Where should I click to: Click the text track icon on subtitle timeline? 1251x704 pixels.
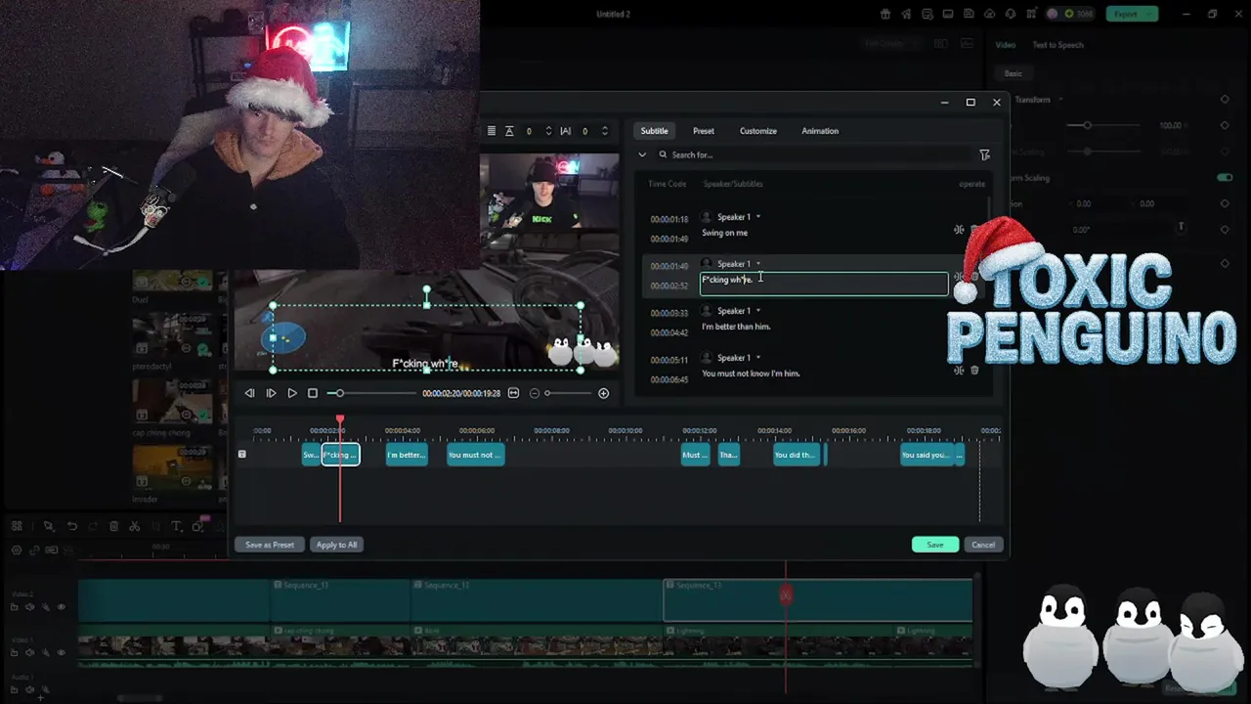(242, 454)
